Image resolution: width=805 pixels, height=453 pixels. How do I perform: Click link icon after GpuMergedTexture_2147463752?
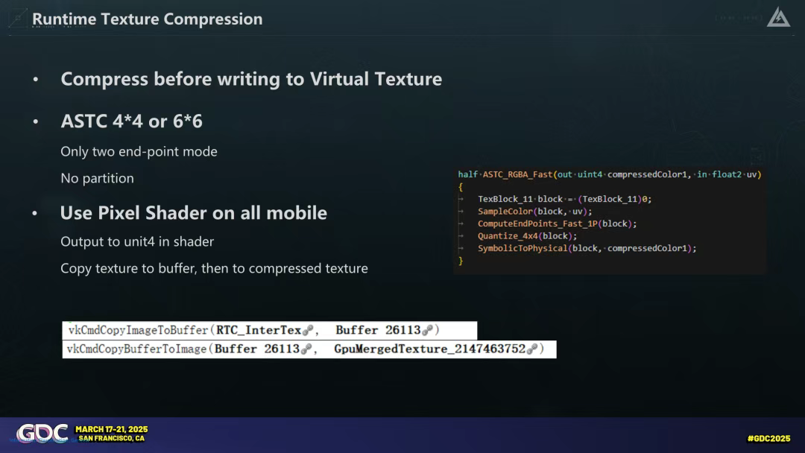pyautogui.click(x=532, y=349)
